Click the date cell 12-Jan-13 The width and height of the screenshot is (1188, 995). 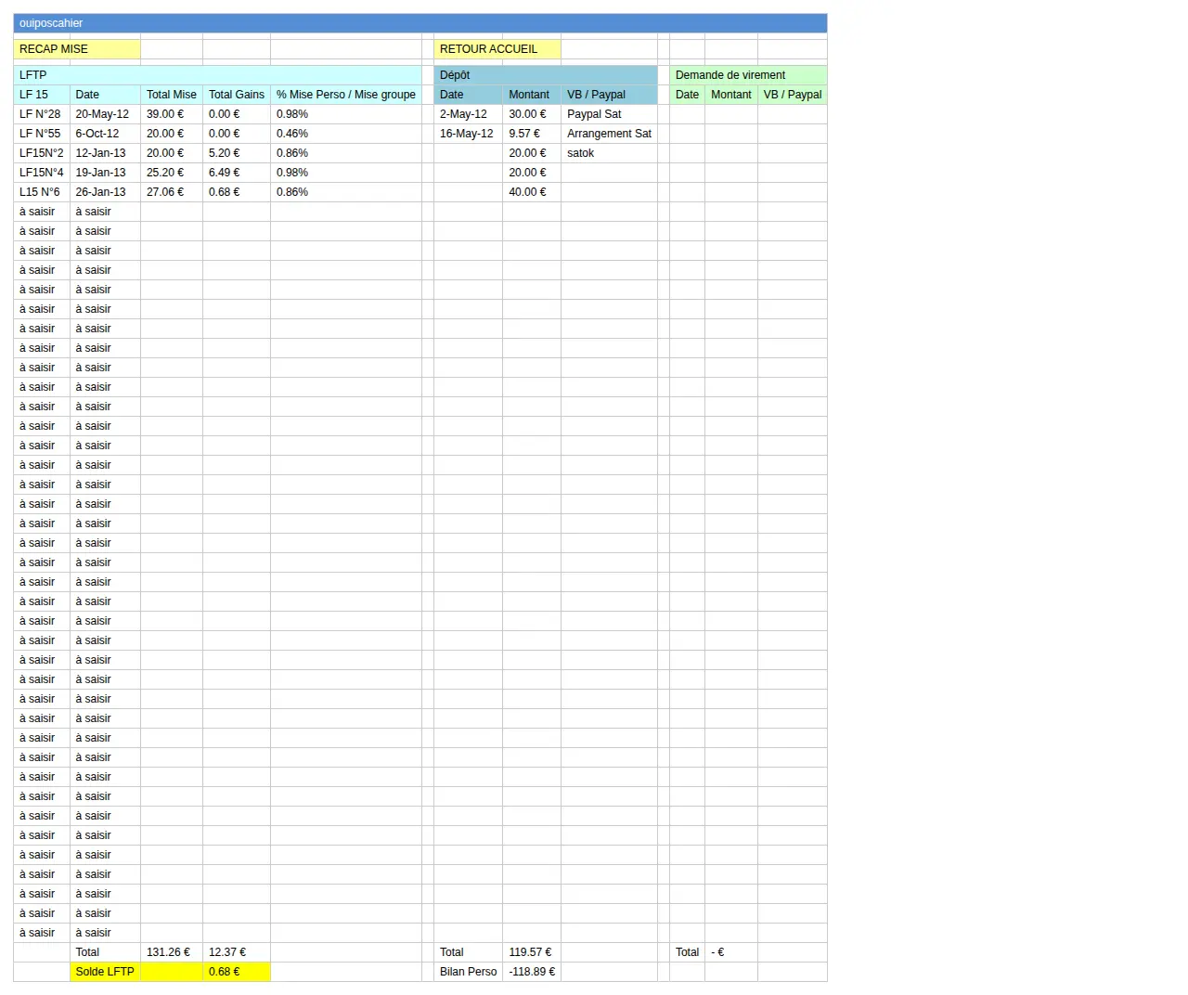[x=105, y=153]
